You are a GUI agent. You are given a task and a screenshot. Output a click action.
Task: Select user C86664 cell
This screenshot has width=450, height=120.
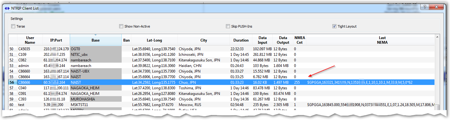(x=30, y=77)
